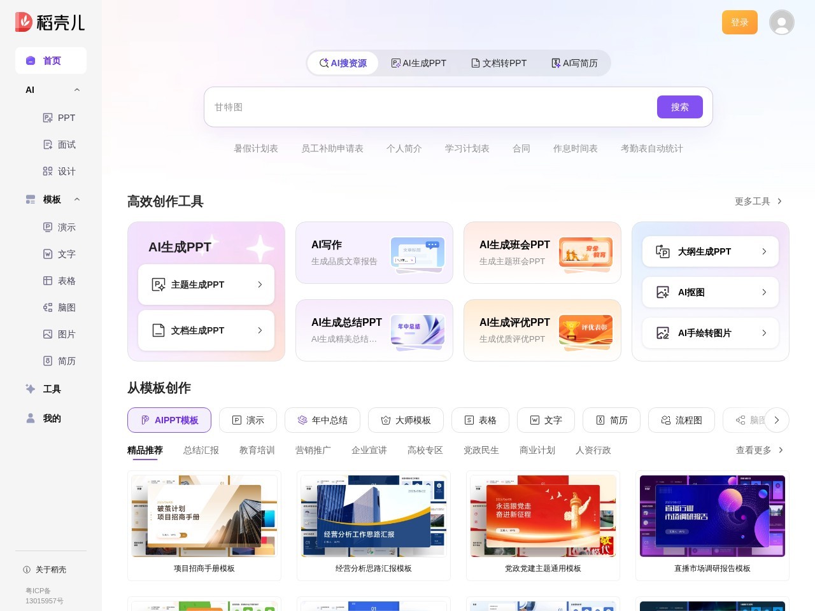The width and height of the screenshot is (815, 611).
Task: Open 面试 in the sidebar
Action: 59,144
